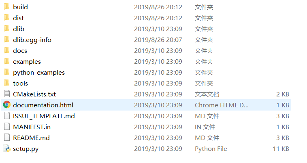Viewport: 307px width, 163px height.
Task: Click the CMakeLists.txt file name
Action: click(34, 94)
